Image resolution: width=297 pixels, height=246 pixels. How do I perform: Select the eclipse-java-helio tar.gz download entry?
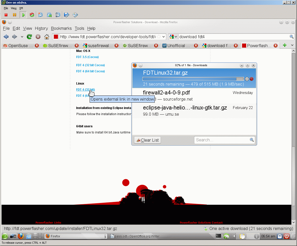(x=194, y=111)
